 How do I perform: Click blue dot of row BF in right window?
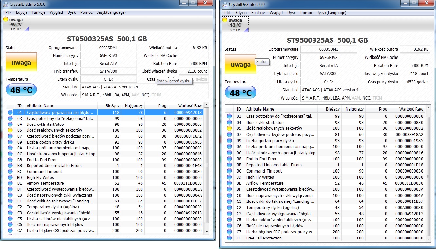coord(229,189)
